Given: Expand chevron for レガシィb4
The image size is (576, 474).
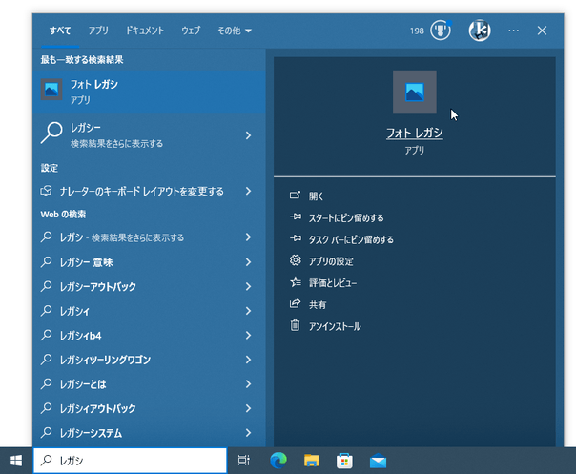Looking at the screenshot, I should coord(248,335).
